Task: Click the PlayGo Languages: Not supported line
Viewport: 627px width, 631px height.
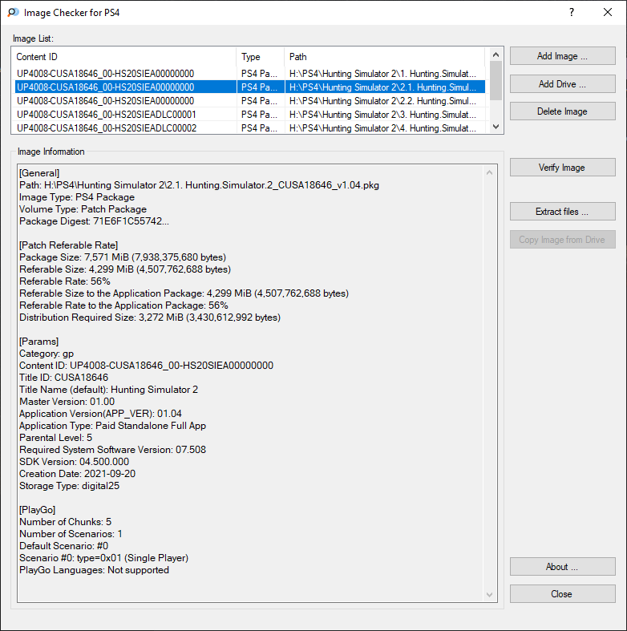Action: click(94, 570)
